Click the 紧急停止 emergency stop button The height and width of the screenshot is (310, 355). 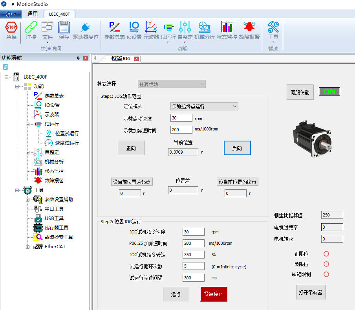point(214,294)
